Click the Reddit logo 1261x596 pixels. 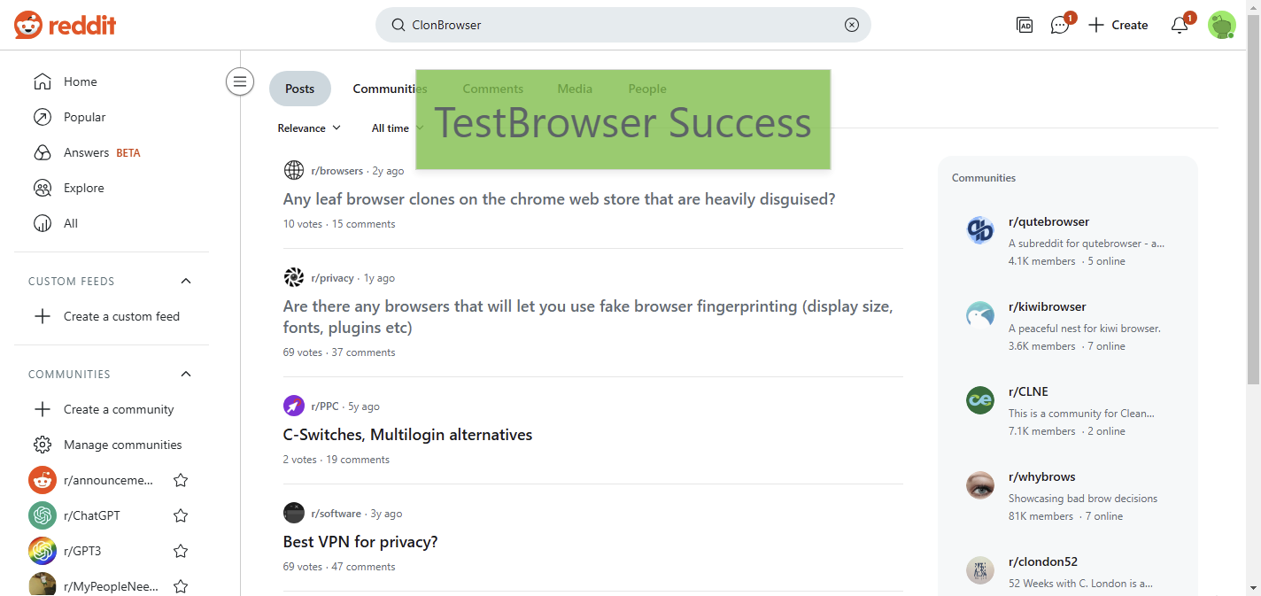click(66, 25)
